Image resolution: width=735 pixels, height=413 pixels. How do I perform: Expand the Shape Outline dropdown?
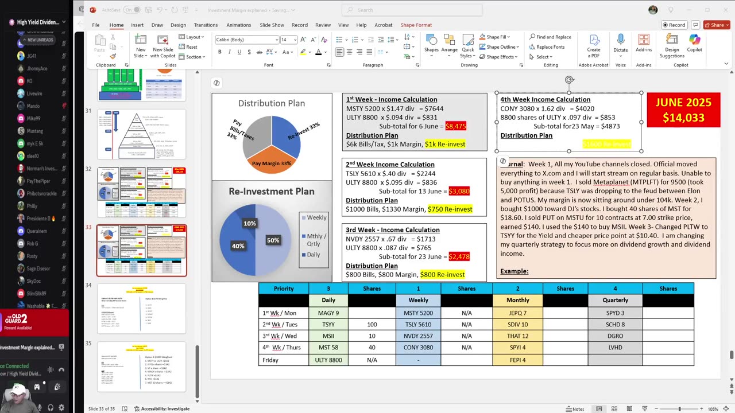click(x=498, y=47)
